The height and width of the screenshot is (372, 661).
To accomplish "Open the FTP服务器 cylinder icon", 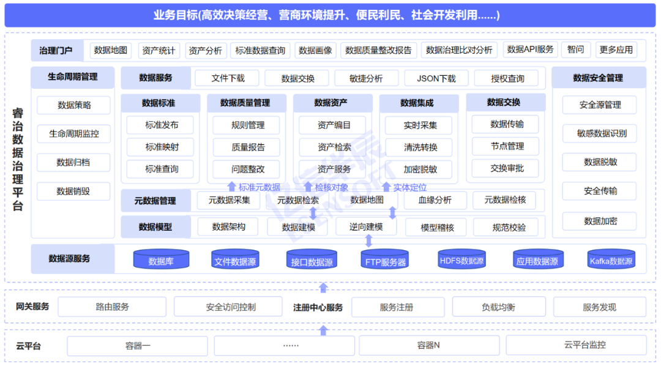I will tap(386, 259).
